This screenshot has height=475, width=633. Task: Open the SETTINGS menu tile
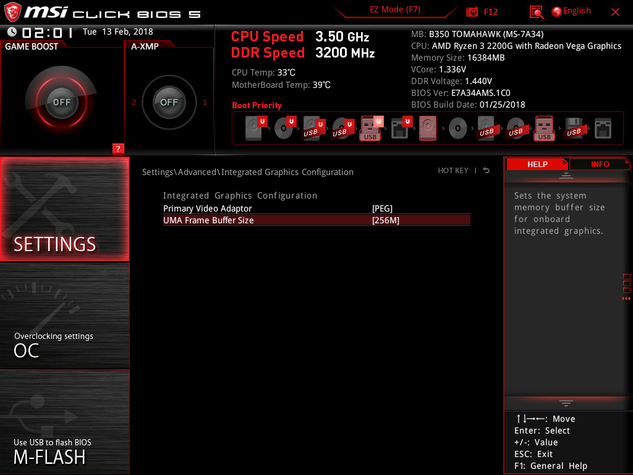pos(64,209)
